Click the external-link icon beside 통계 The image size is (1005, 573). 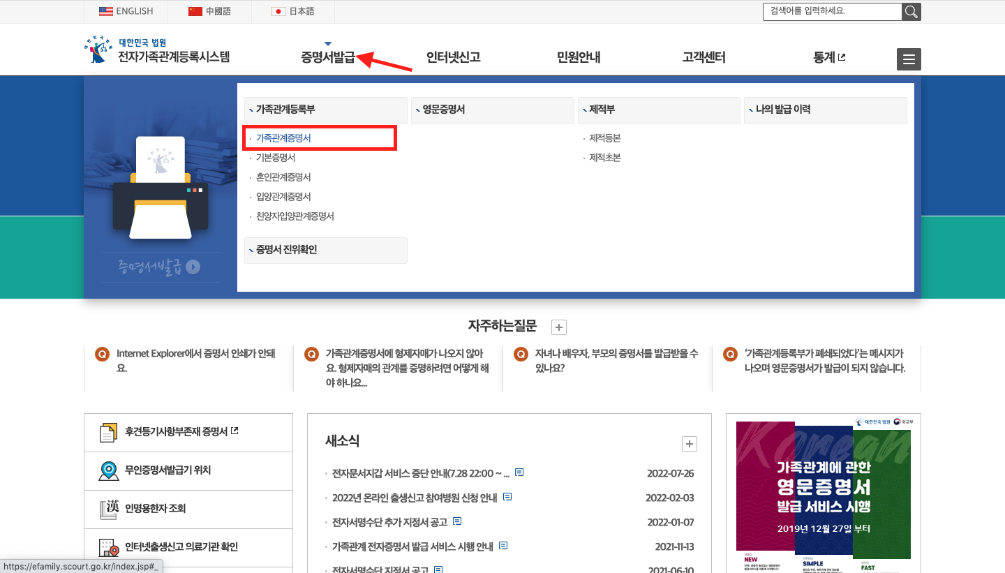841,59
